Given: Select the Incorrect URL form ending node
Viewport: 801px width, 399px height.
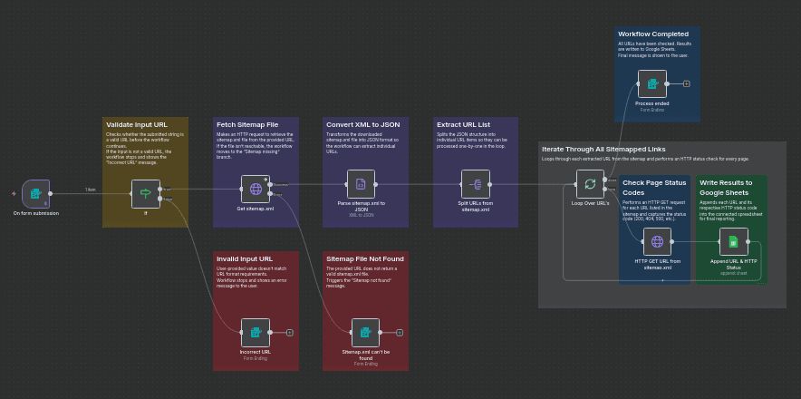Looking at the screenshot, I should coord(256,333).
